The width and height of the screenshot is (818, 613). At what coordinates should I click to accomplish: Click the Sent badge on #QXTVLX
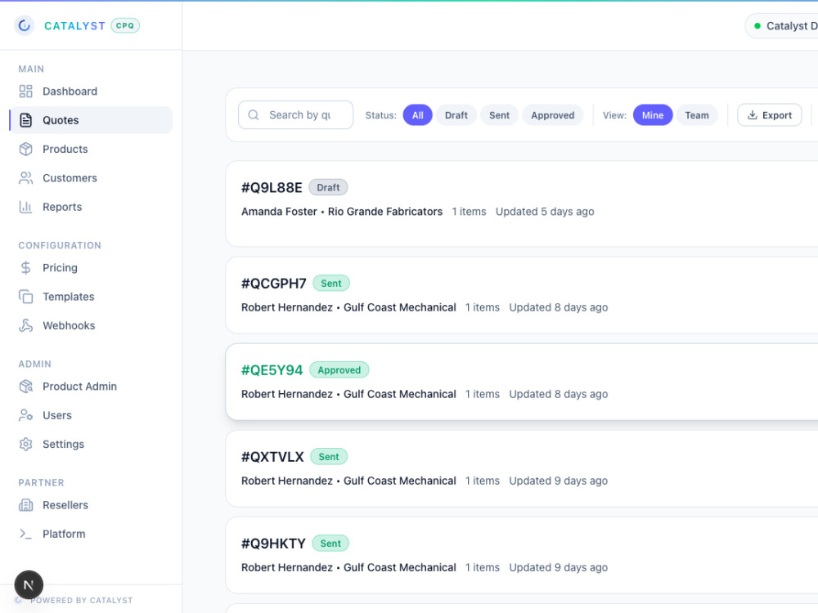click(x=329, y=457)
